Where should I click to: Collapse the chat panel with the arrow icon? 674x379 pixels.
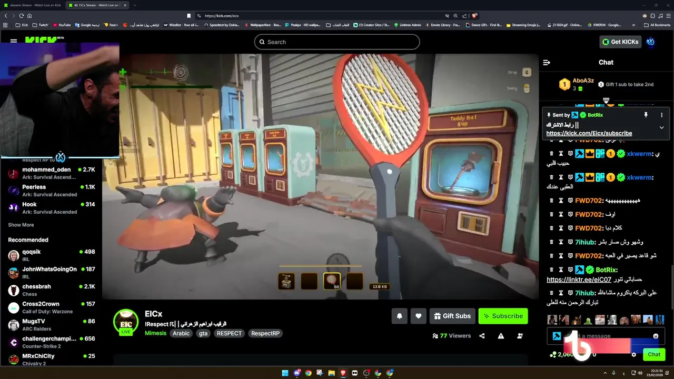pos(547,62)
